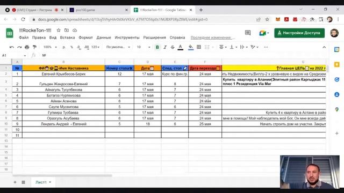Click the Настройки Доступа share button
Viewport: 344px width, 193px height.
click(x=299, y=33)
